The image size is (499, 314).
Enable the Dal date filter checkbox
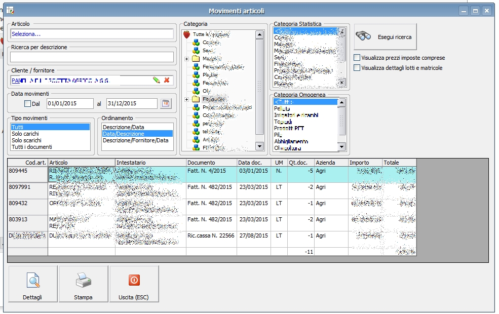(28, 104)
